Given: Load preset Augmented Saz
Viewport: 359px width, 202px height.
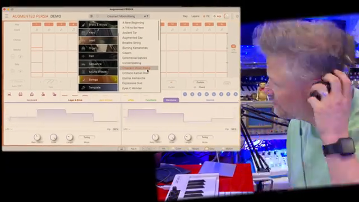Looking at the screenshot, I should point(132,38).
